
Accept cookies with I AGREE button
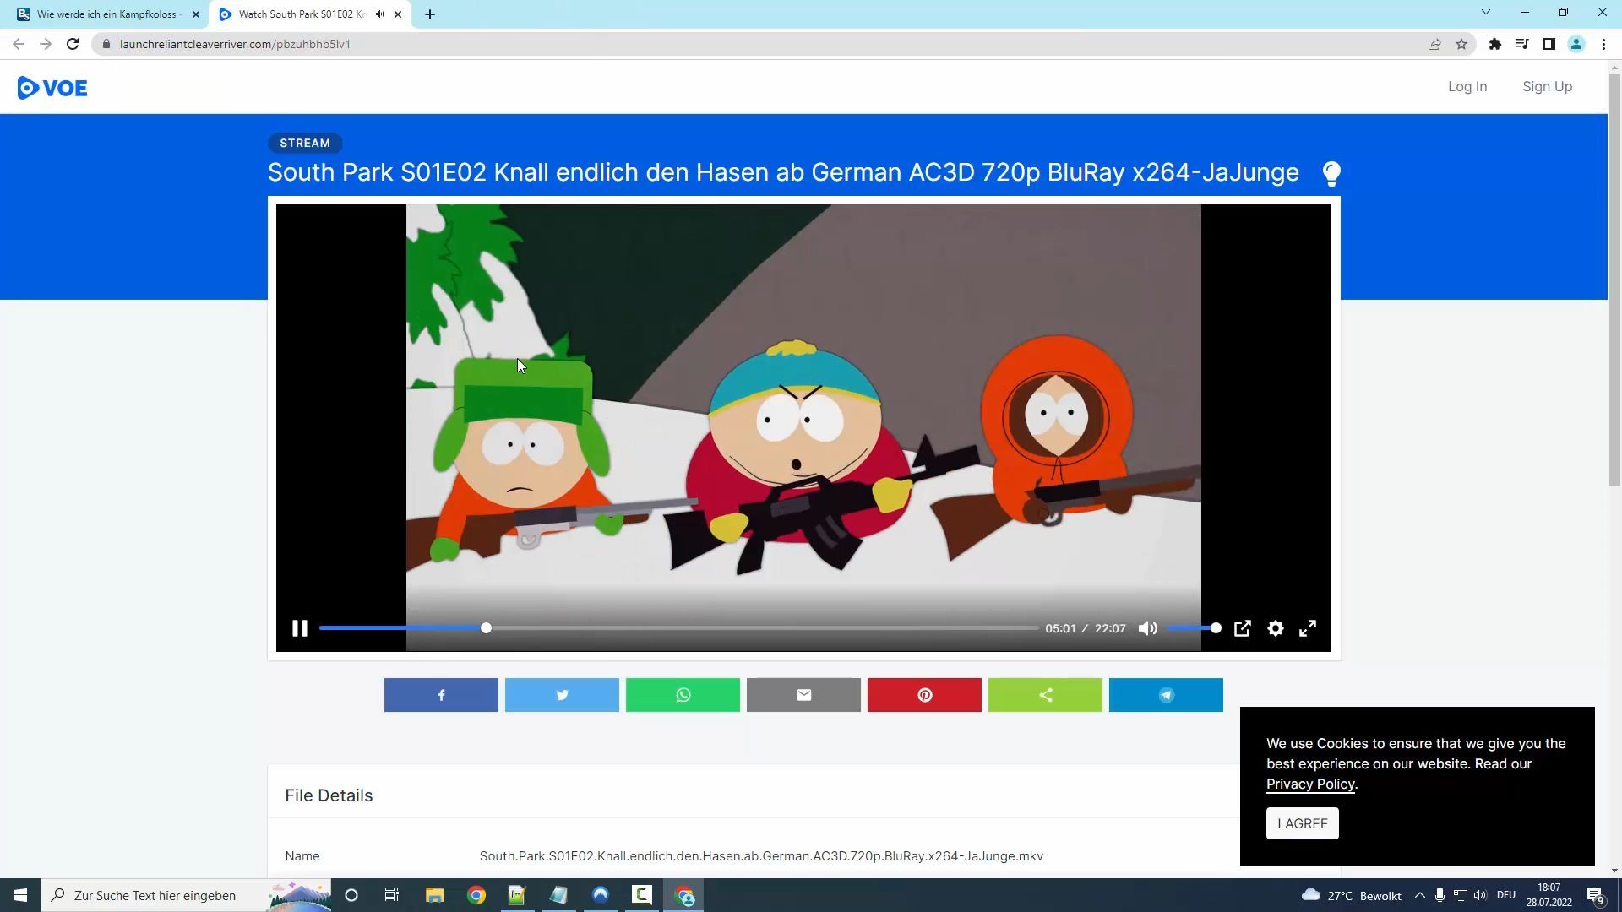(1302, 823)
